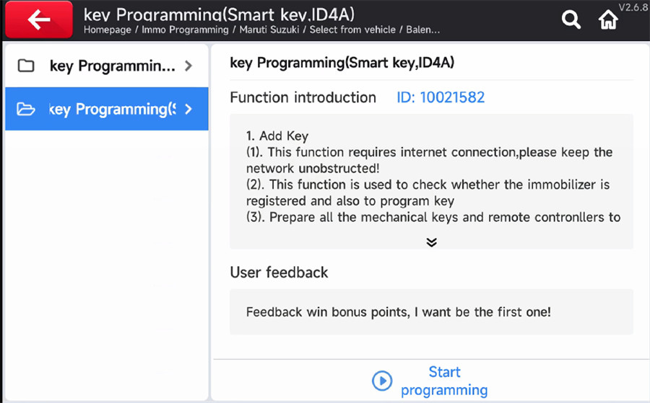Click Maruti Suzuki in the breadcrumb
650x403 pixels.
(269, 30)
